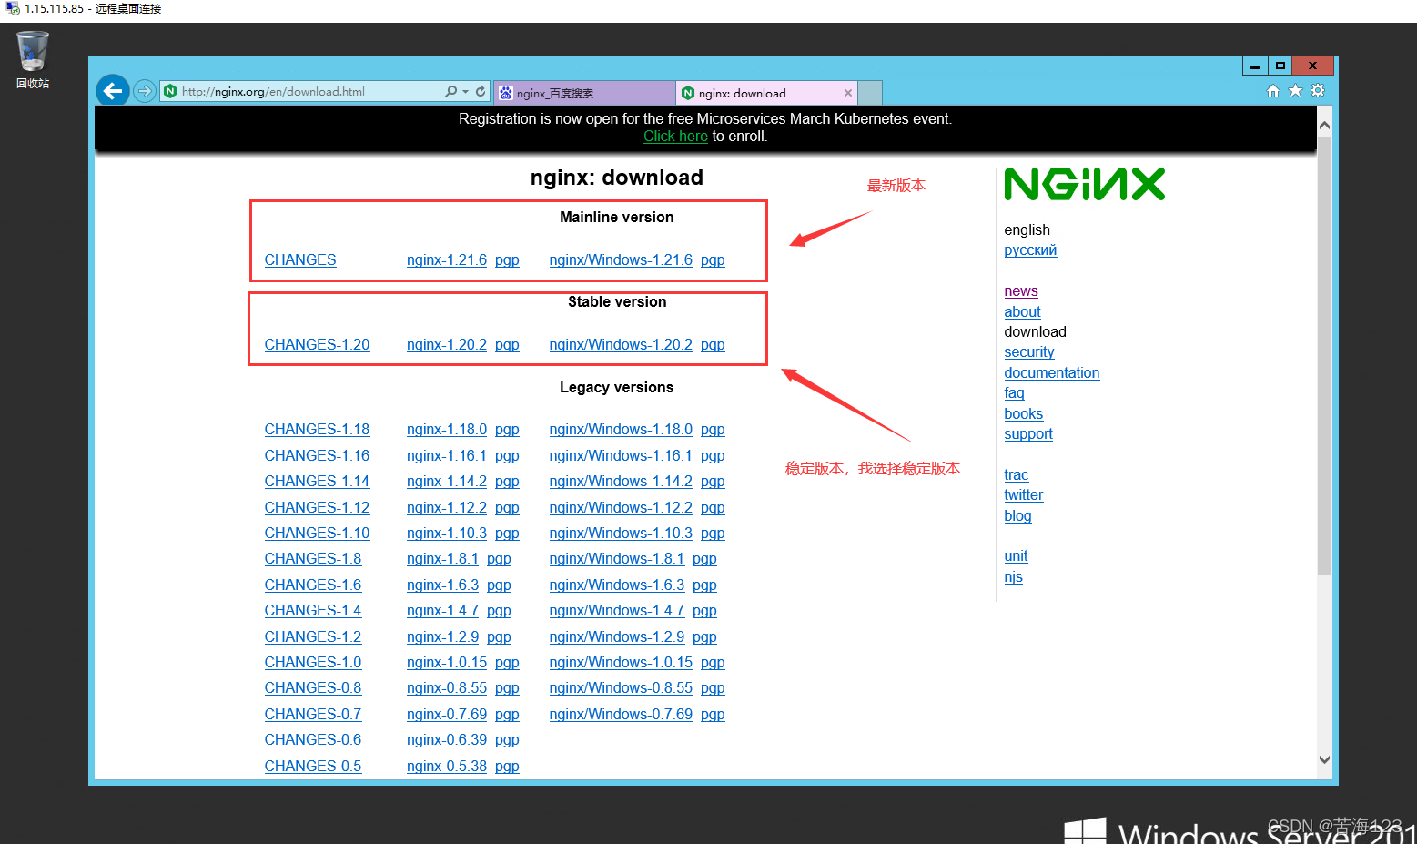Click the refresh page icon
1417x844 pixels.
click(481, 91)
